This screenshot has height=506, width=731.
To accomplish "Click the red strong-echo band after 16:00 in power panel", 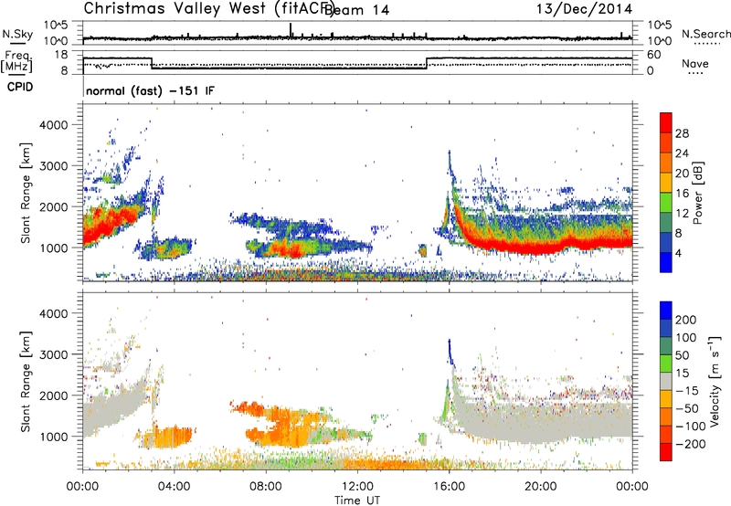I will coord(543,244).
